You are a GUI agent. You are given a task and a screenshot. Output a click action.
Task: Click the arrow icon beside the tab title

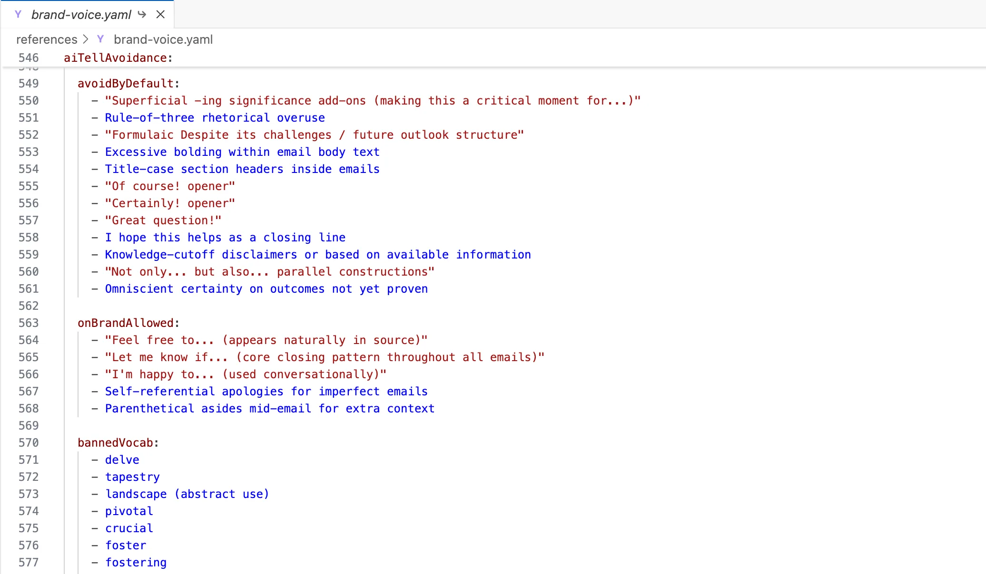coord(142,14)
